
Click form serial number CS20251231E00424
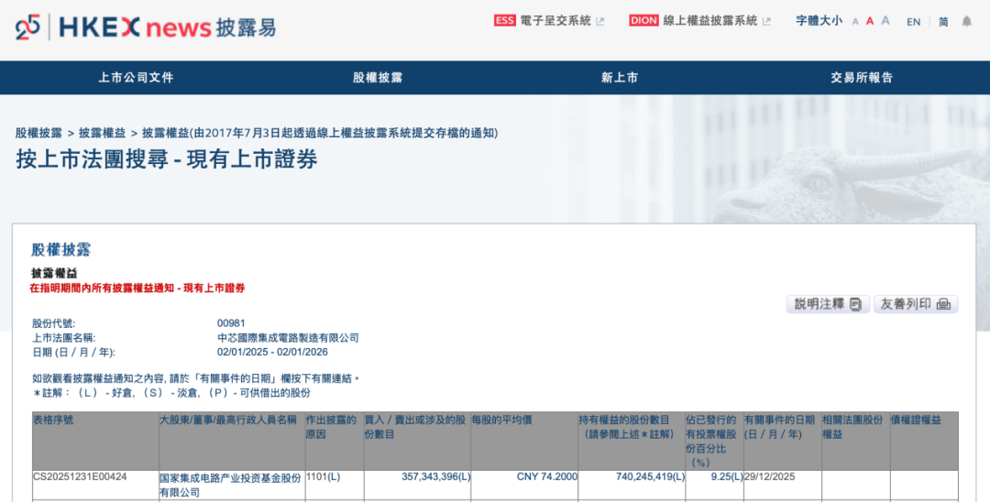coord(80,477)
